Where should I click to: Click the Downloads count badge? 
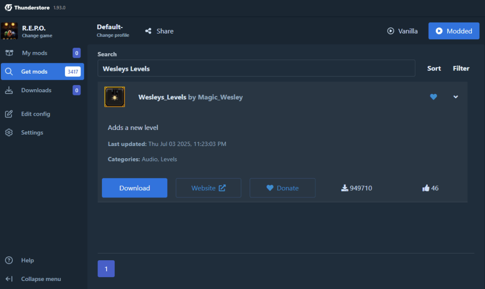(76, 90)
